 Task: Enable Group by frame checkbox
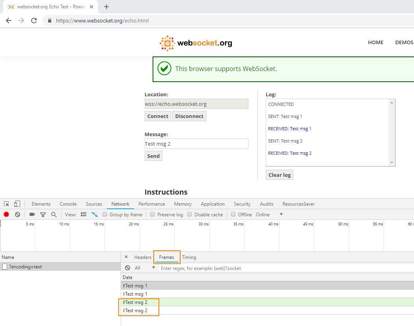click(105, 214)
